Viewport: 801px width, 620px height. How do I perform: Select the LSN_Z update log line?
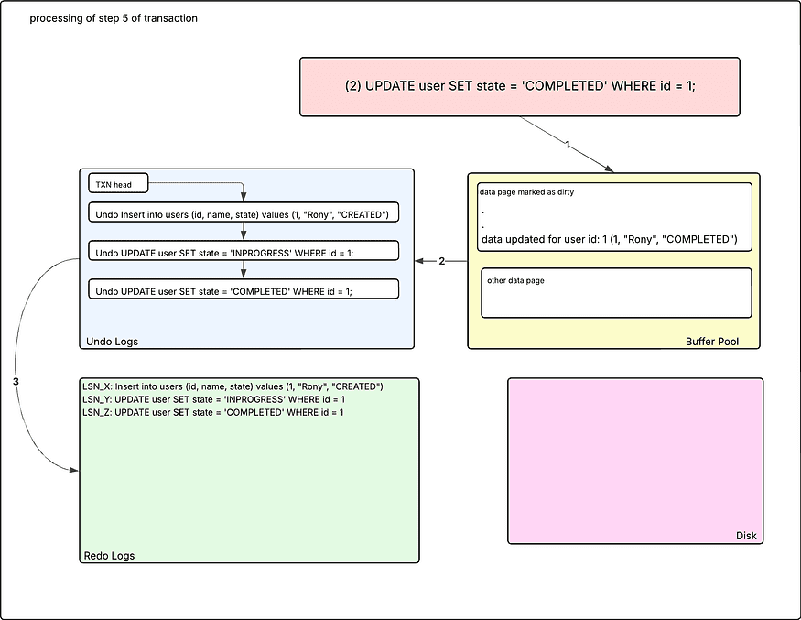[213, 412]
